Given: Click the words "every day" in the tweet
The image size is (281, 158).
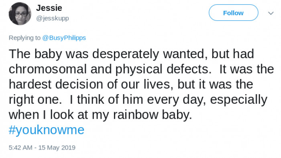Looking at the screenshot, I should (176, 100).
